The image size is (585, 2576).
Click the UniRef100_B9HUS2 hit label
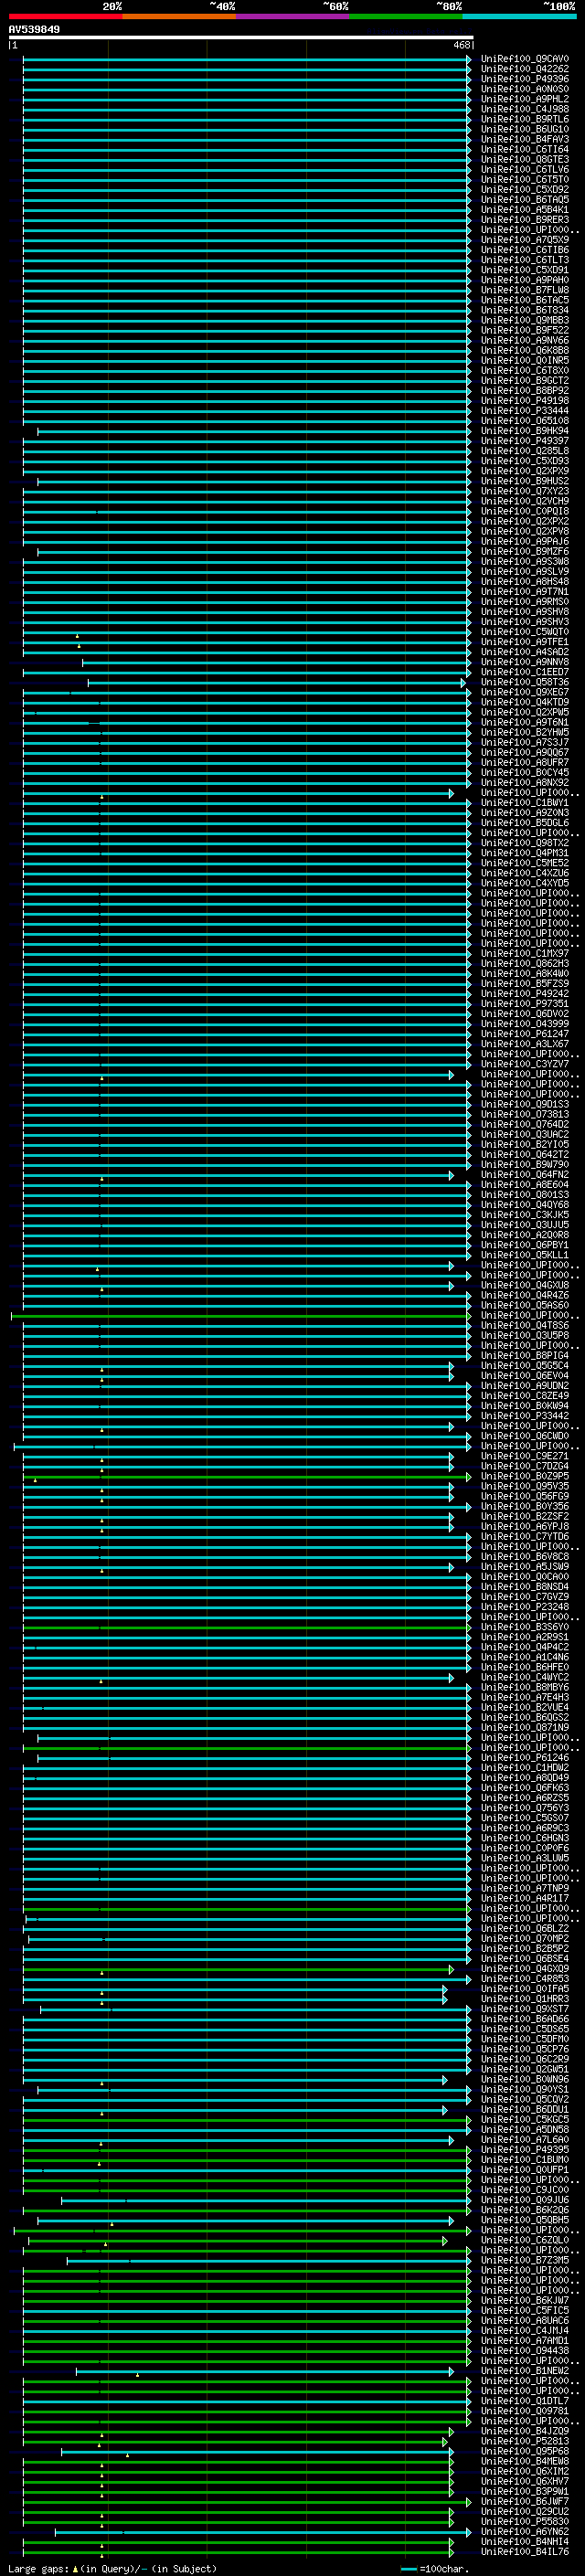(525, 481)
